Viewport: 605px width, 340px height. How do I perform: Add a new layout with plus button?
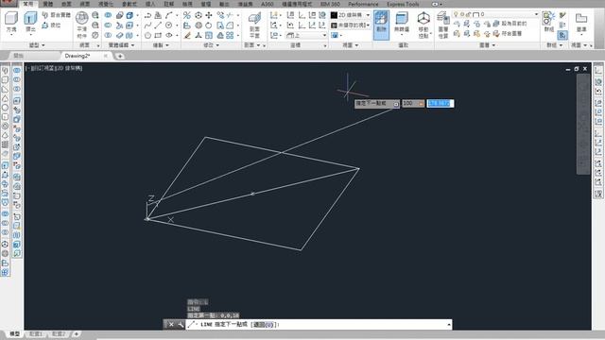coord(76,333)
